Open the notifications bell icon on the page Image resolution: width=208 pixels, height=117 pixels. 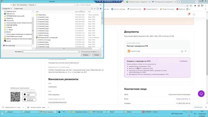point(189,14)
